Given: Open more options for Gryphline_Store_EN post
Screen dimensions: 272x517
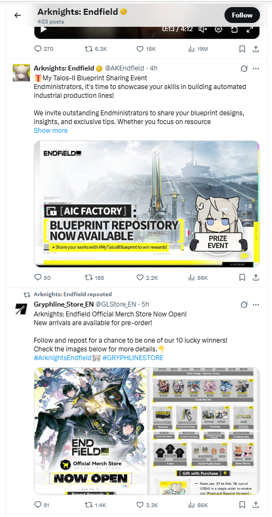Looking at the screenshot, I should coord(256,304).
